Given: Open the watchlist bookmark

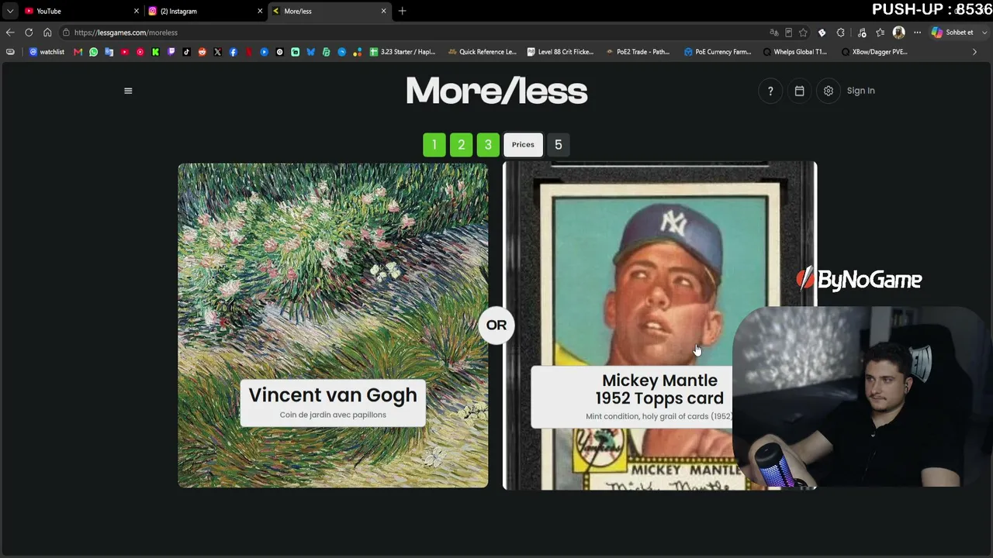Looking at the screenshot, I should coord(47,52).
